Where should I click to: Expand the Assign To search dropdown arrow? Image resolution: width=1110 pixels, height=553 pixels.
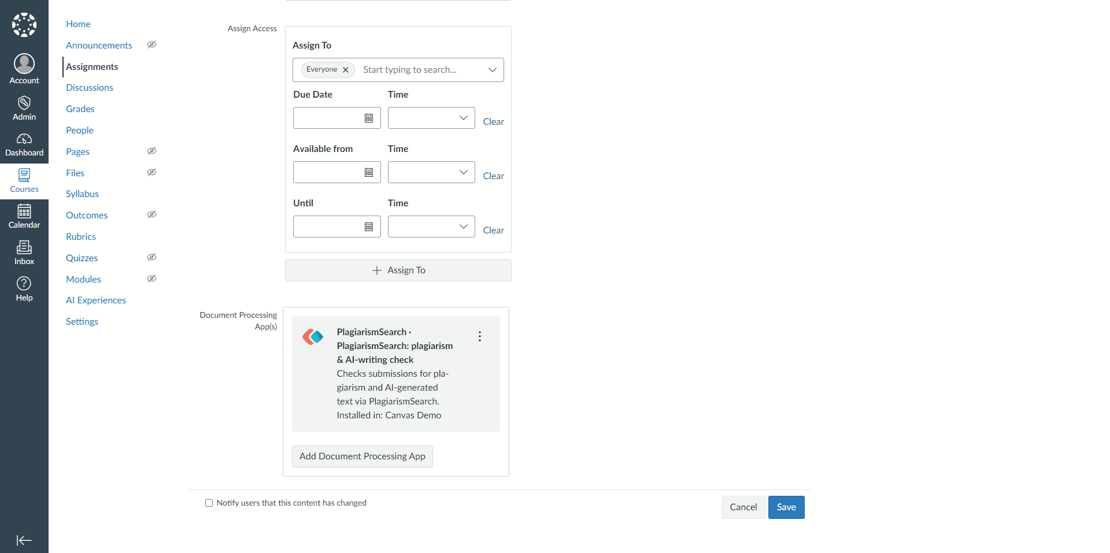493,70
